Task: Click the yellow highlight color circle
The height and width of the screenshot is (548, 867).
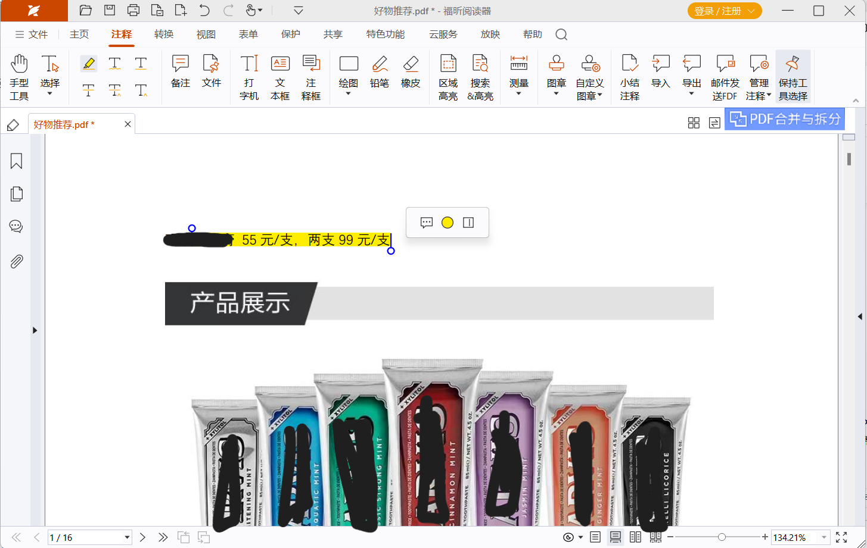Action: coord(448,223)
